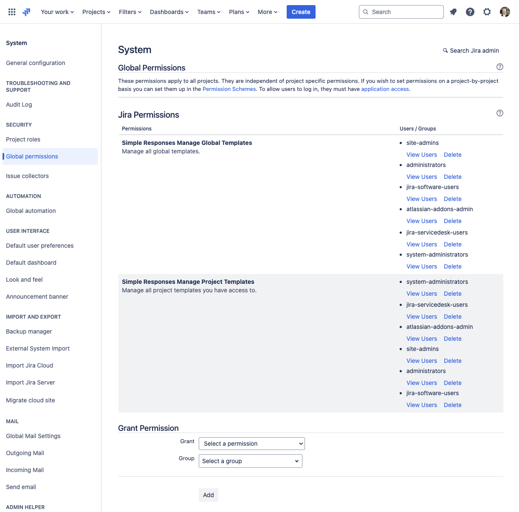Open the notifications bell icon
Screen dimensions: 519x512
click(x=453, y=12)
